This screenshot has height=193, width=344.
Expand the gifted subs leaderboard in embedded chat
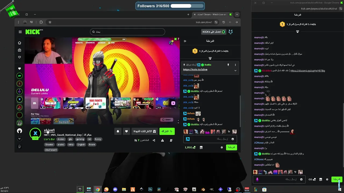coord(210,58)
